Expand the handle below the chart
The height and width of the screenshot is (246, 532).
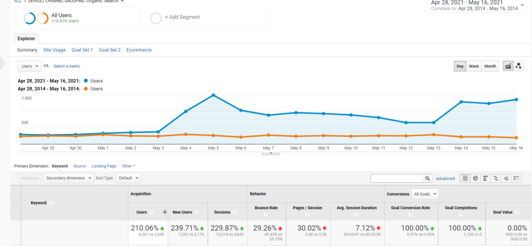pos(271,153)
